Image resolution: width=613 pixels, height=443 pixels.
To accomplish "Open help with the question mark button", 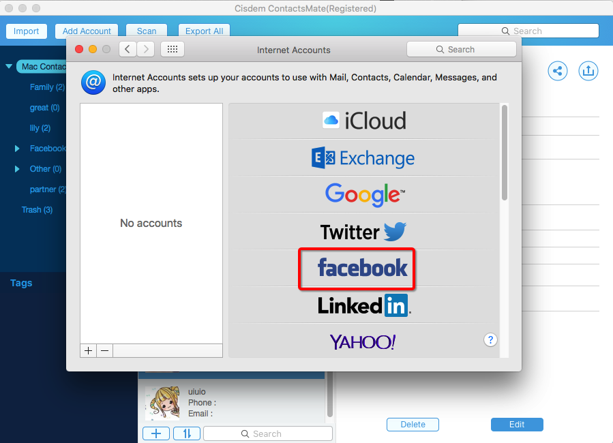I will click(x=490, y=340).
